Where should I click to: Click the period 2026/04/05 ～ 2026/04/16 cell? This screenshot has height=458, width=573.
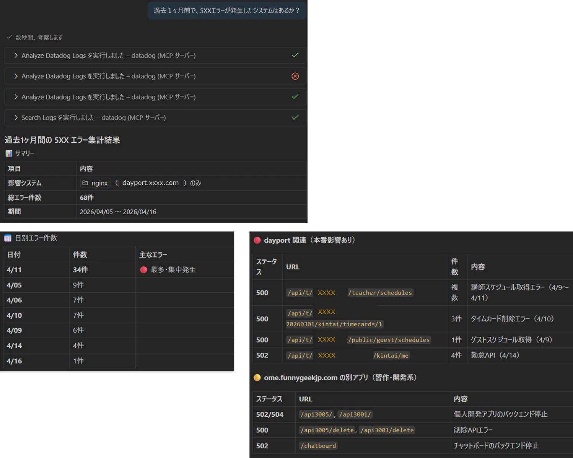pos(191,212)
